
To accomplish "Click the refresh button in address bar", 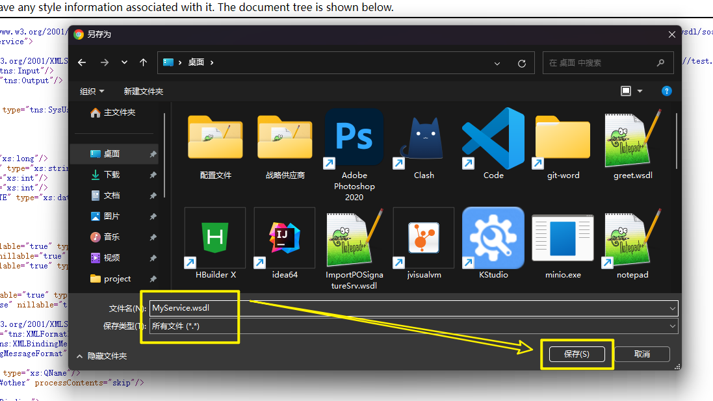I will click(521, 63).
